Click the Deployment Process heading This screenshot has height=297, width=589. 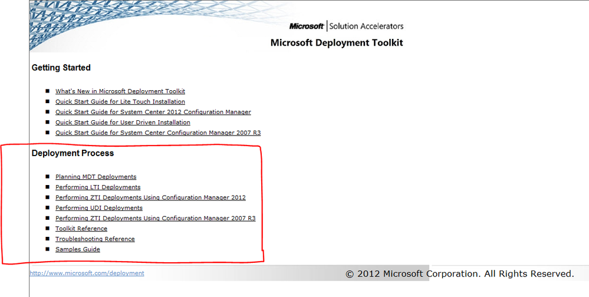[x=73, y=153]
